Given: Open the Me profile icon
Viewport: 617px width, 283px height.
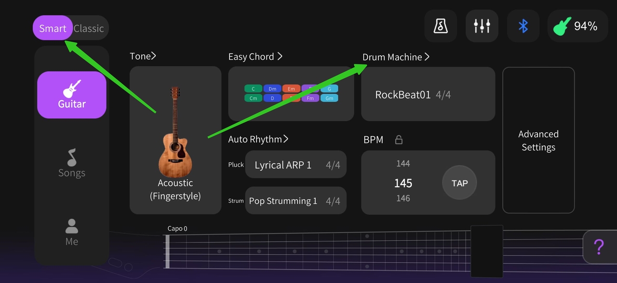Looking at the screenshot, I should 72,226.
